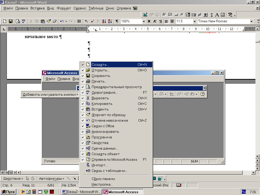Insert a Label control (A icon)
This screenshot has width=260, height=195.
[217, 15]
